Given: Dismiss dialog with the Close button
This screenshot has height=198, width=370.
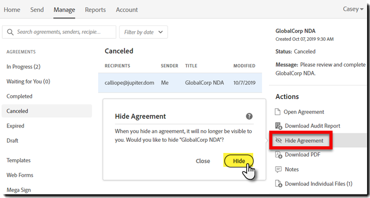Looking at the screenshot, I should (203, 161).
